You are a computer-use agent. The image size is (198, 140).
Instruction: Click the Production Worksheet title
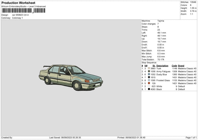pos(18,3)
